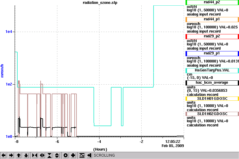Screen dimensions: 239x159
Task: Zoom out horizontally with the outward-arrows icon
Action: (x=42, y=155)
